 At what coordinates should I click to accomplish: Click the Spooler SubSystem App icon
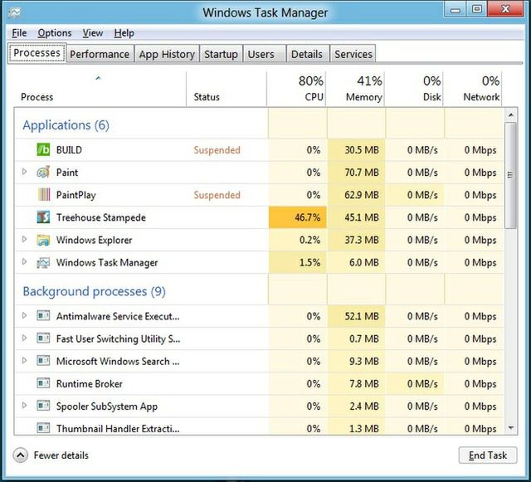(x=43, y=406)
